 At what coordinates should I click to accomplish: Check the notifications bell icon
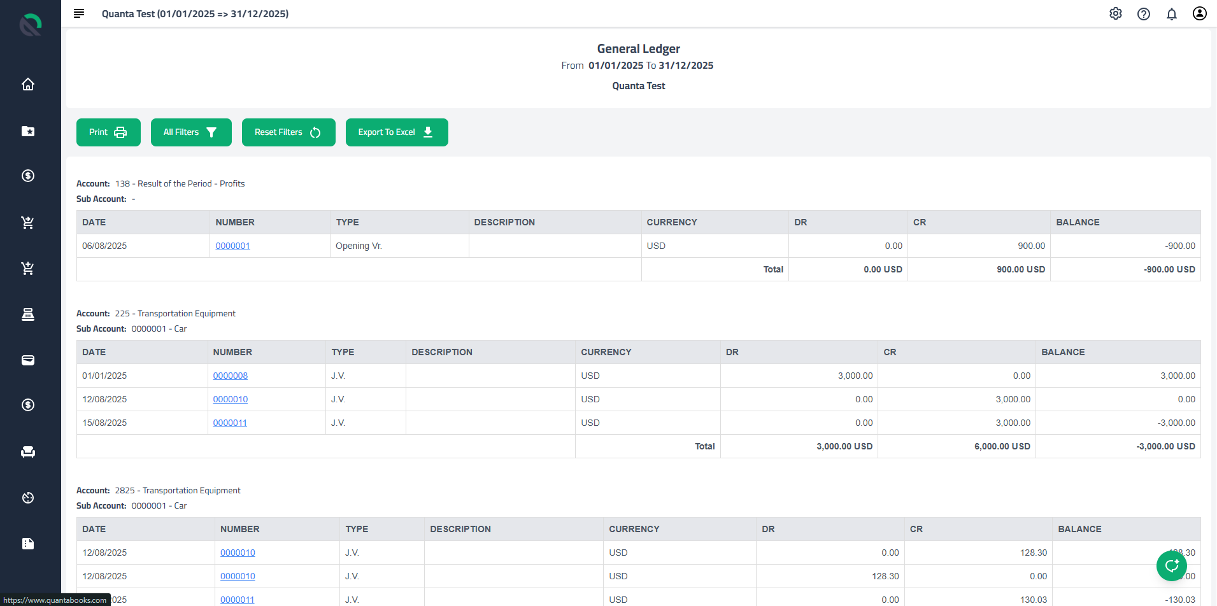1172,13
